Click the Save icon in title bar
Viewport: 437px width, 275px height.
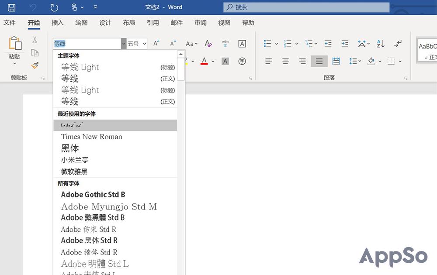tap(11, 7)
